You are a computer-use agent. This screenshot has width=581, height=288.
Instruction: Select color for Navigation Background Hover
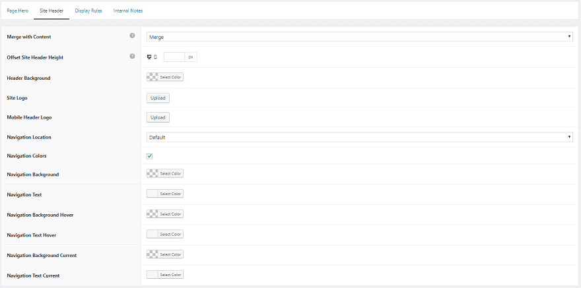coord(164,214)
